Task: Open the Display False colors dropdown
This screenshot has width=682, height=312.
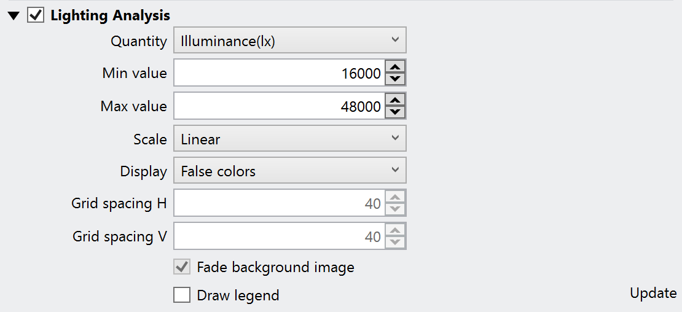Action: 289,171
